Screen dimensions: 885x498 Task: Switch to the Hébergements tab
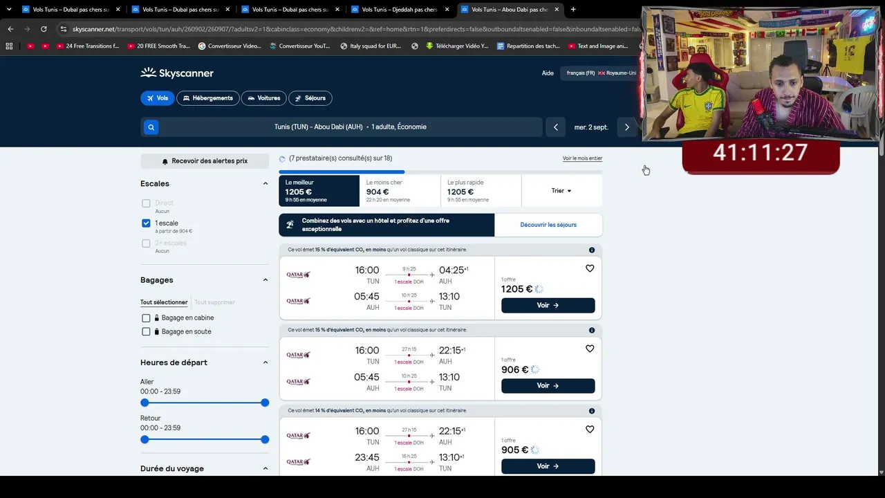(207, 98)
